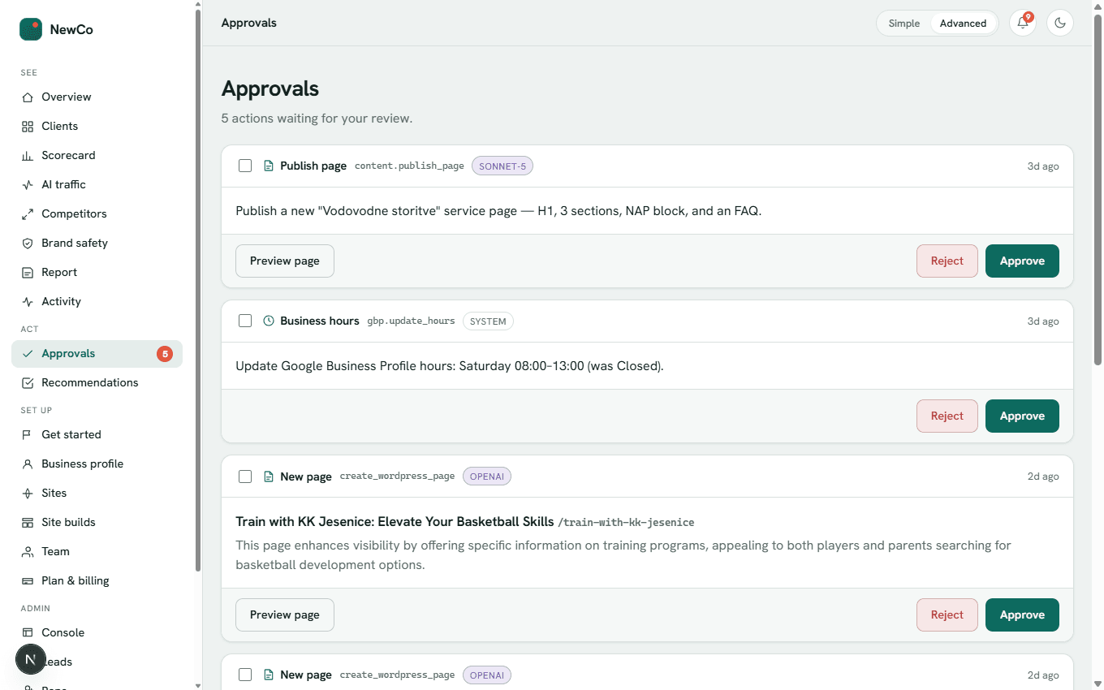Approve the Business hours update
Image resolution: width=1104 pixels, height=690 pixels.
pyautogui.click(x=1022, y=416)
